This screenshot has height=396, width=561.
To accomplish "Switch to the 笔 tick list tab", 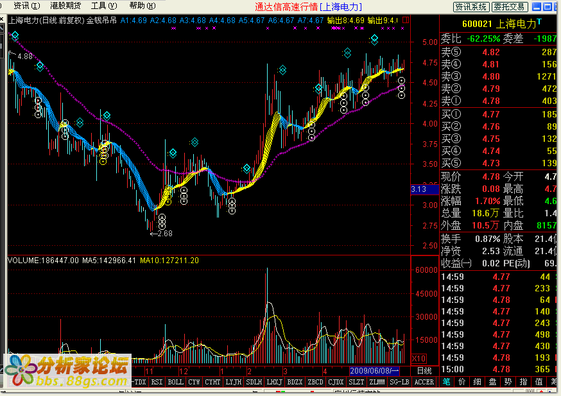I will pyautogui.click(x=447, y=382).
